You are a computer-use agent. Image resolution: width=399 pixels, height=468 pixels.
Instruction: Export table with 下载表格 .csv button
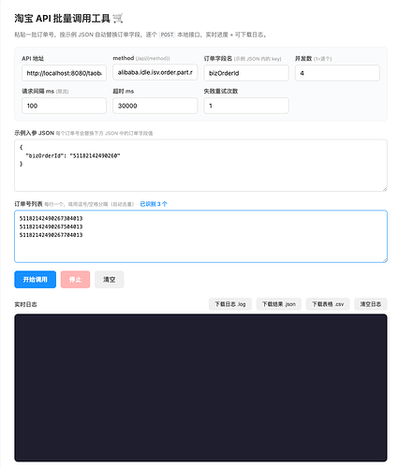click(328, 304)
